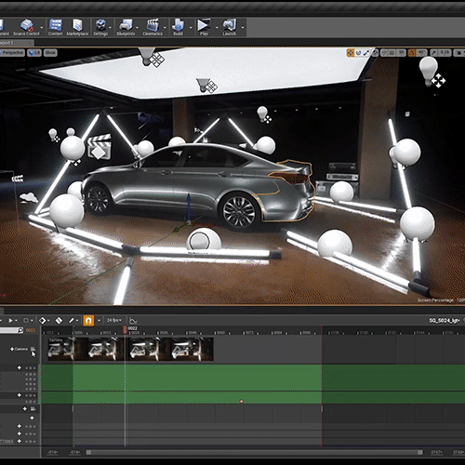The height and width of the screenshot is (465, 465).
Task: Open the 24 fps frame rate dropdown
Action: pyautogui.click(x=114, y=320)
